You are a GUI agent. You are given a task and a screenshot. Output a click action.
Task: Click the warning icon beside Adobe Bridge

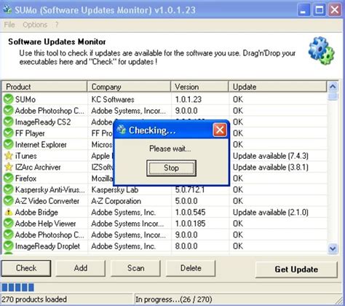click(9, 212)
